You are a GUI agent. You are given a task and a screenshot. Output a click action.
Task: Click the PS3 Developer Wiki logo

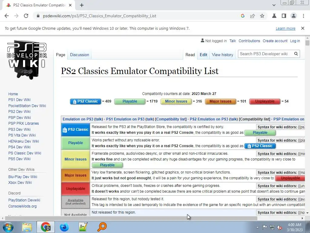[27, 60]
